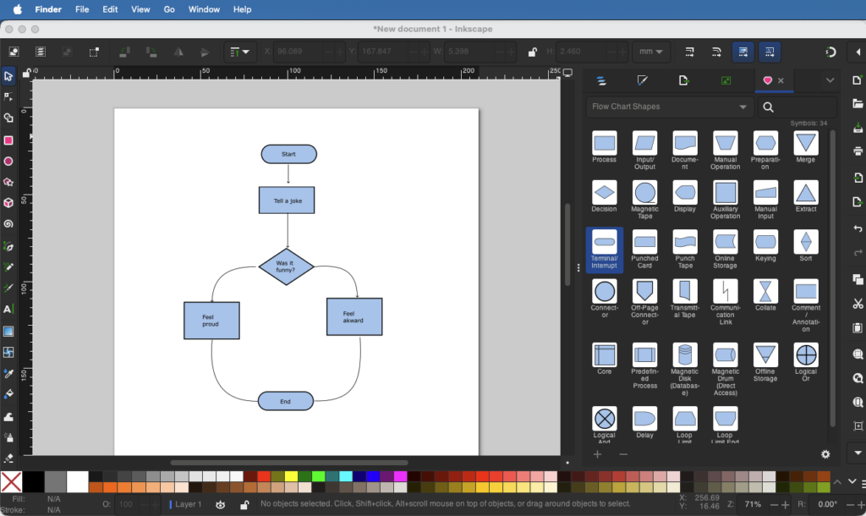Image resolution: width=866 pixels, height=516 pixels.
Task: Close the Symbols panel tab
Action: pyautogui.click(x=781, y=81)
